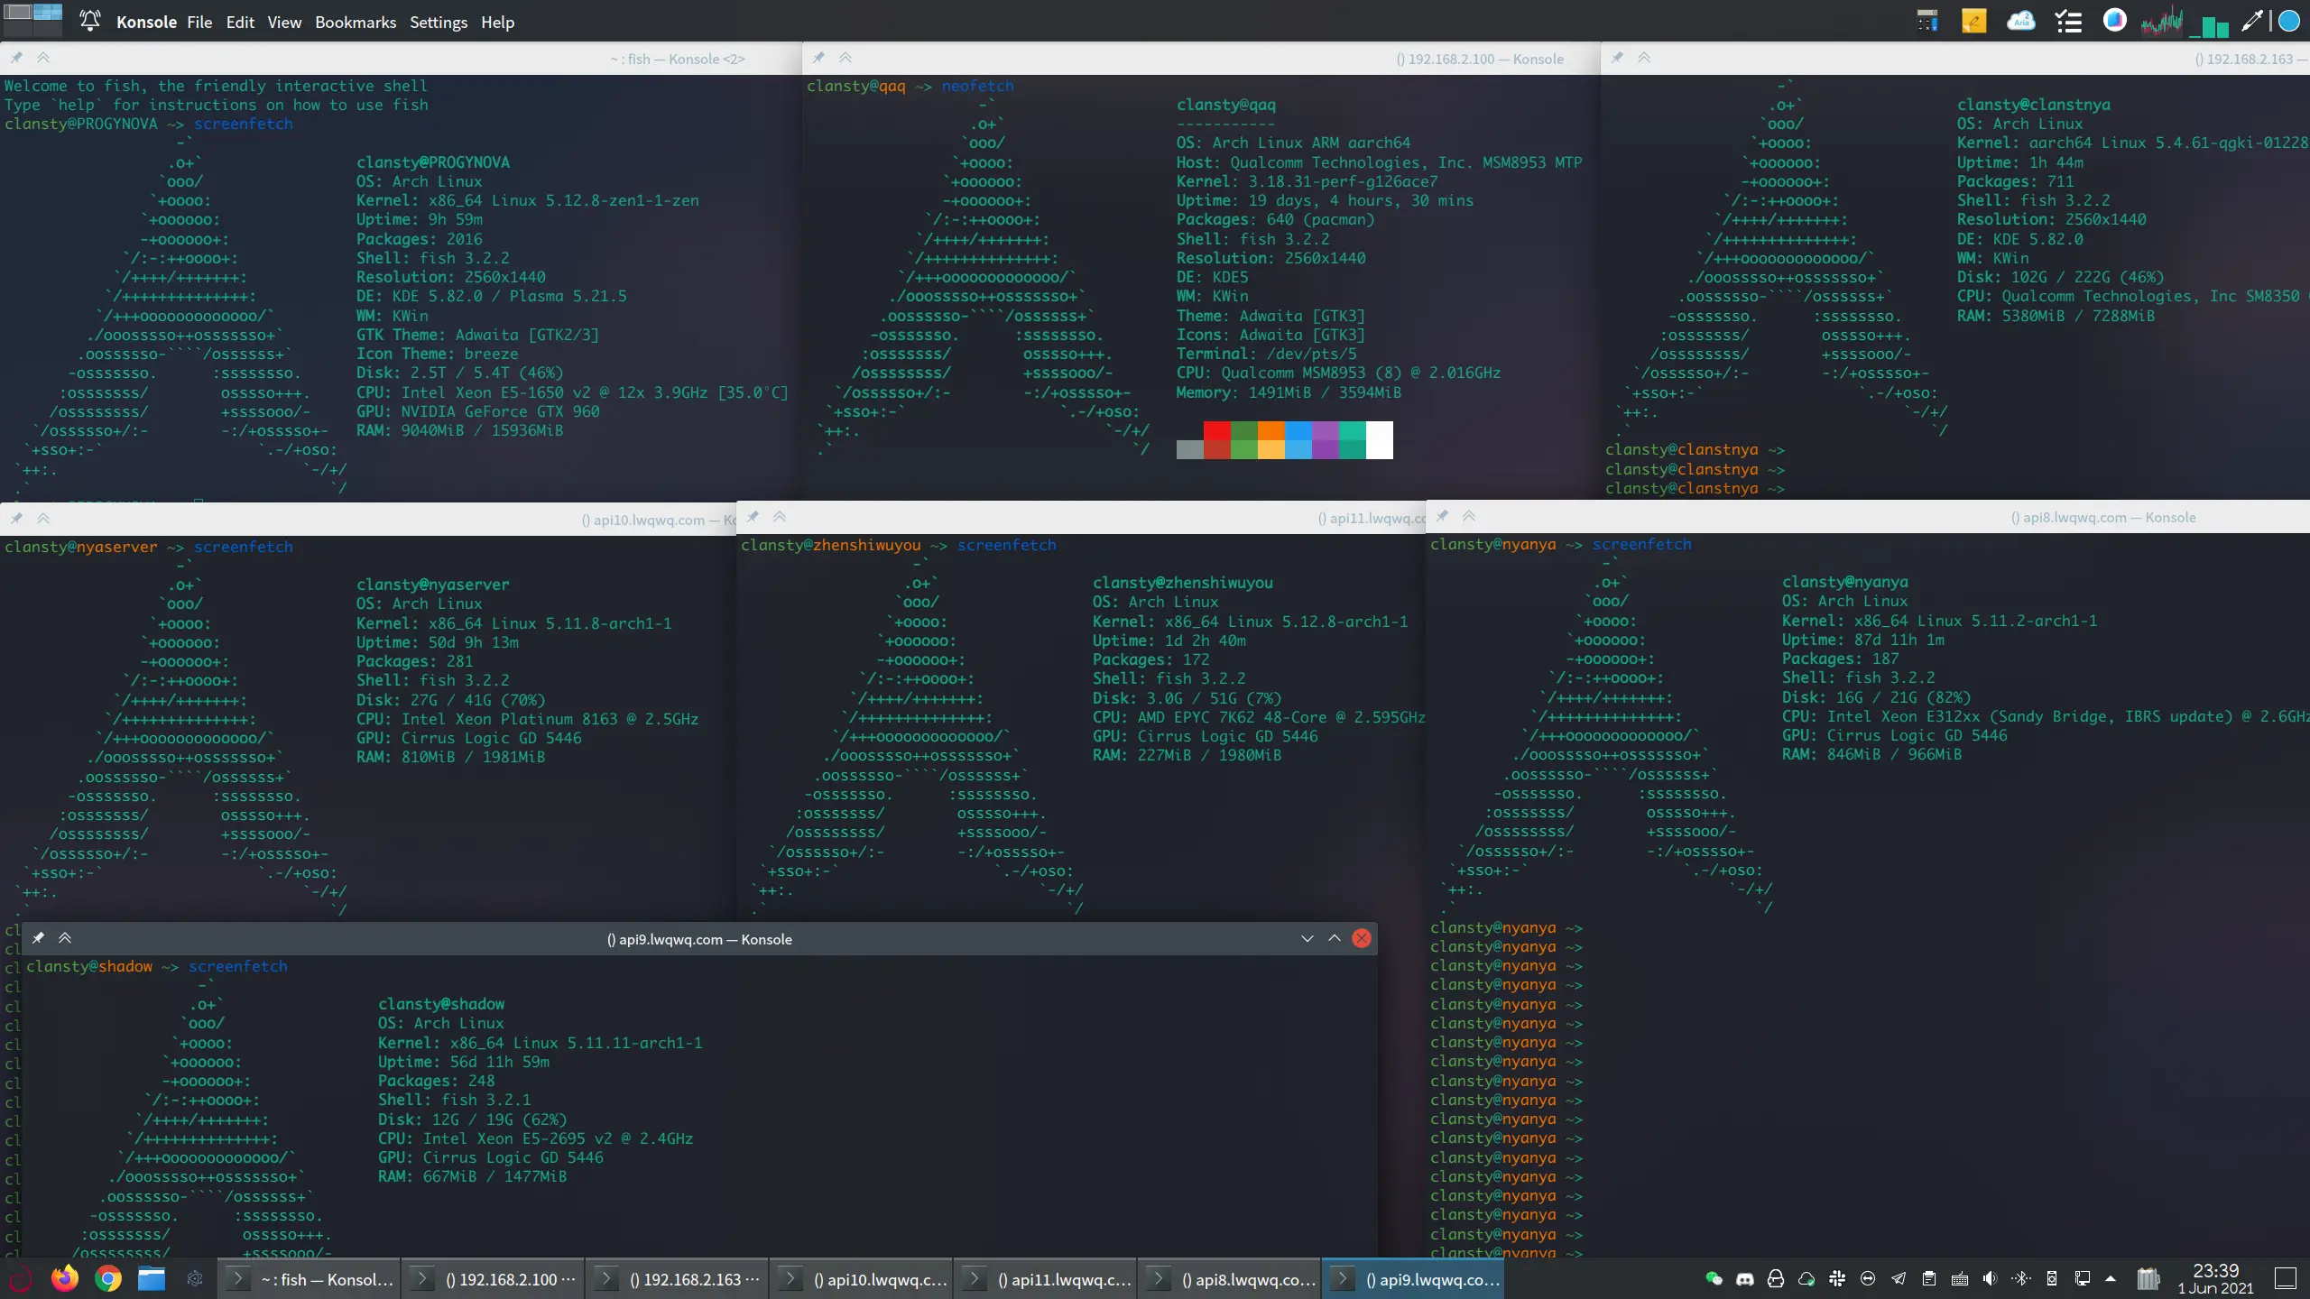Open the volume control tray icon
2310x1299 pixels.
coord(1991,1278)
